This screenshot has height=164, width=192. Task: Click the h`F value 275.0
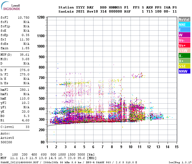tap(24, 70)
